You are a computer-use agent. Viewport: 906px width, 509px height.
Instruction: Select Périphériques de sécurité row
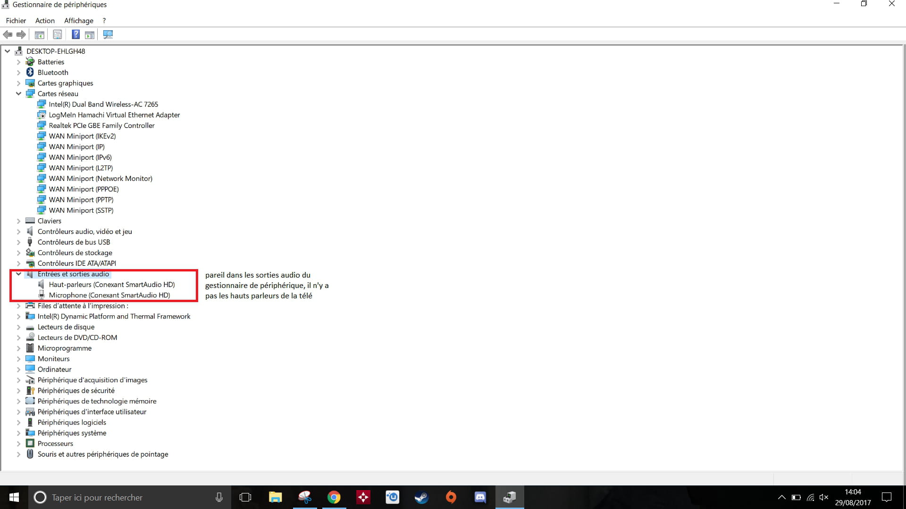click(76, 390)
